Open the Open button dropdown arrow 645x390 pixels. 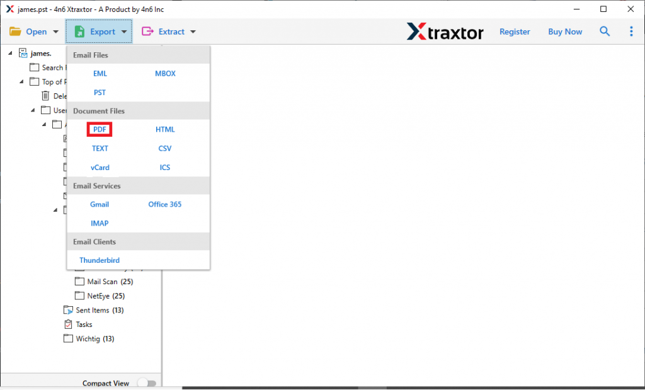[x=57, y=32]
